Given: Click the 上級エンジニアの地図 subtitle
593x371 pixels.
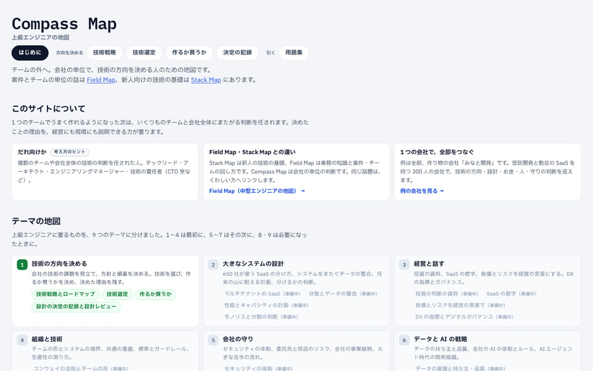Looking at the screenshot, I should coord(40,38).
